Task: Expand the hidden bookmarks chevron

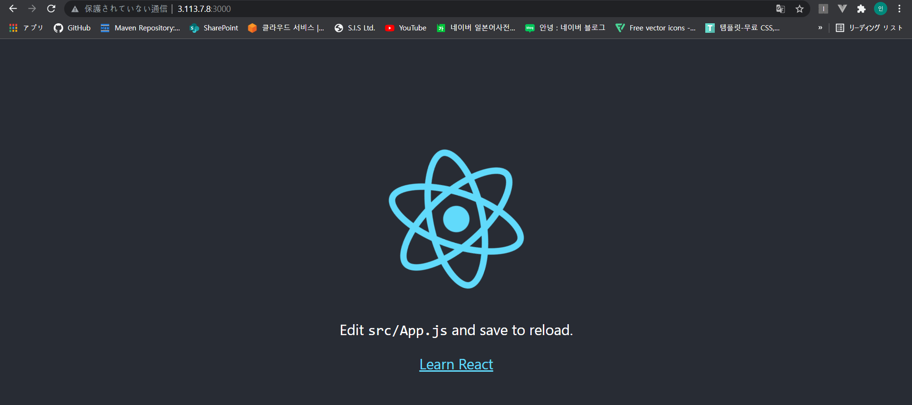Action: [x=820, y=28]
